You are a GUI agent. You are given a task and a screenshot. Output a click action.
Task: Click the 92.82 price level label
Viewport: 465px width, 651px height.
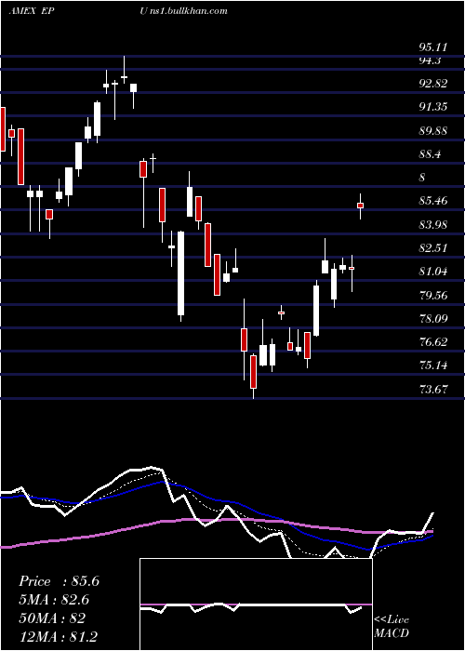tap(433, 84)
